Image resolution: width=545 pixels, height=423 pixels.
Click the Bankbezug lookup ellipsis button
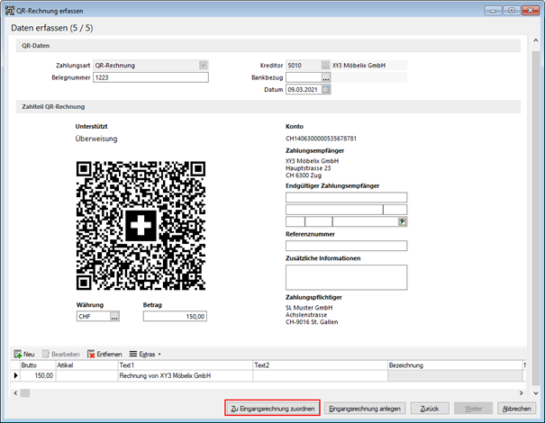coord(326,77)
